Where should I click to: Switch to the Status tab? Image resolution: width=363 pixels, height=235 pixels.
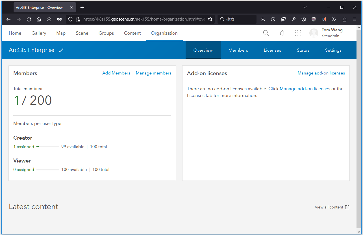[303, 50]
